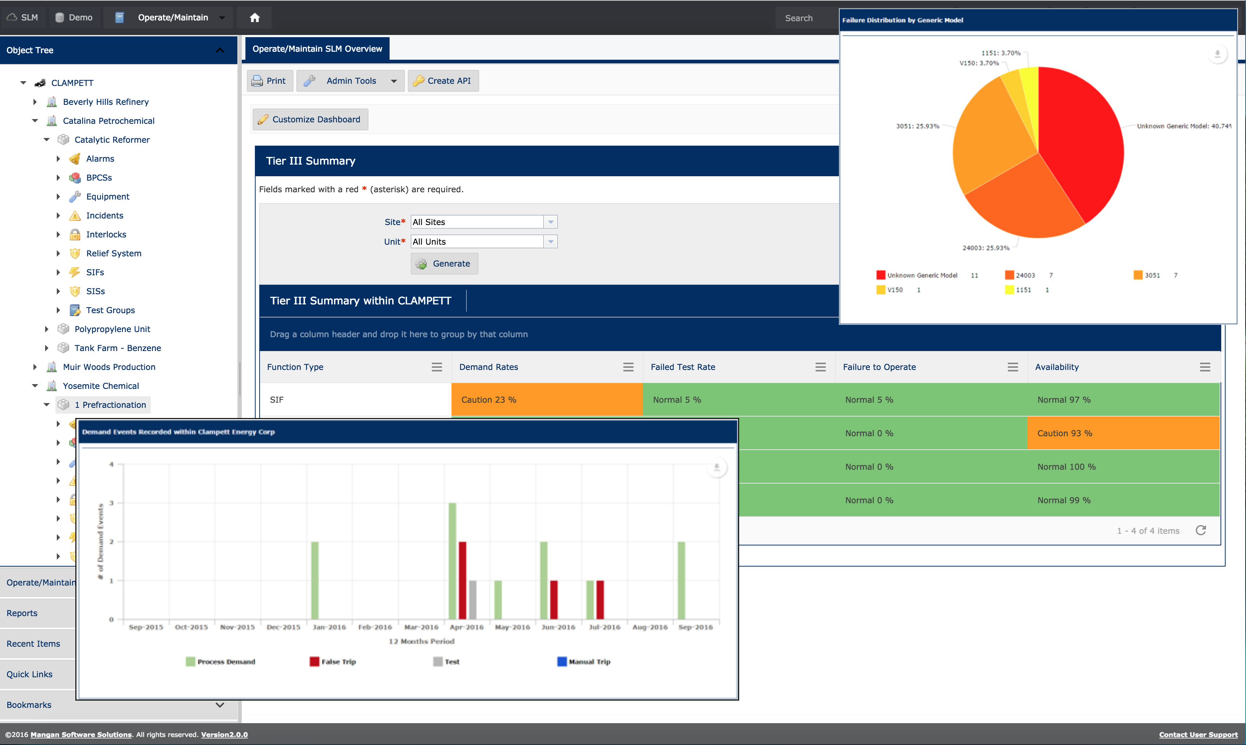Refresh the Tier III Summary table
Image resolution: width=1246 pixels, height=745 pixels.
(x=1201, y=530)
